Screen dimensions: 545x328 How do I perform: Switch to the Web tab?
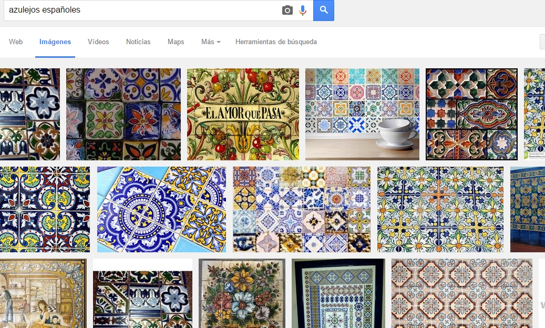pos(16,42)
